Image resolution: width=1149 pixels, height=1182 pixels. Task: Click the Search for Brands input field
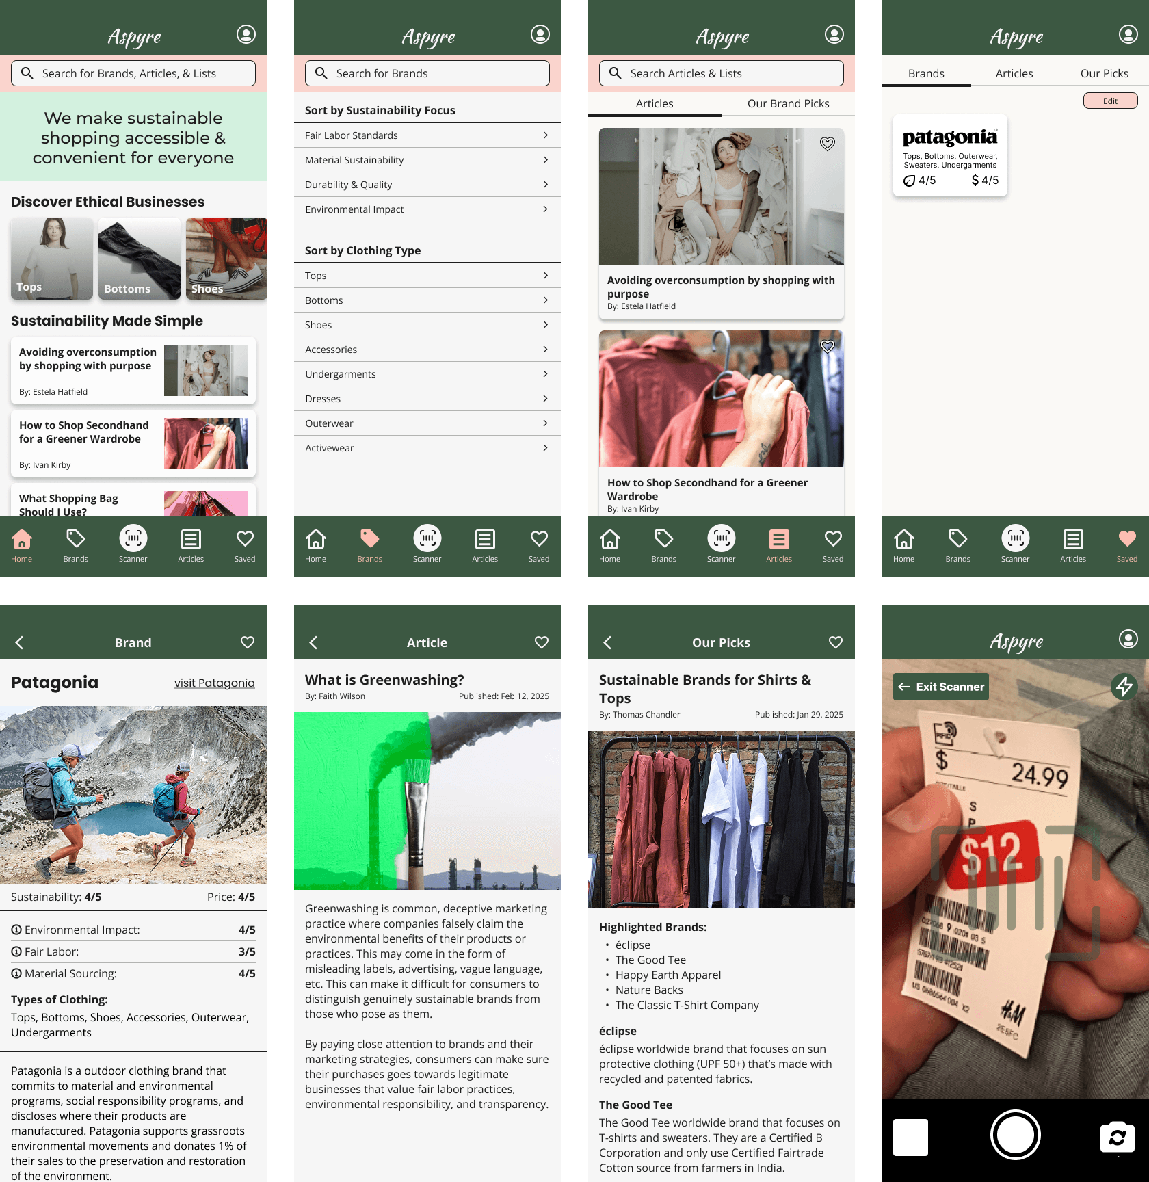point(426,73)
